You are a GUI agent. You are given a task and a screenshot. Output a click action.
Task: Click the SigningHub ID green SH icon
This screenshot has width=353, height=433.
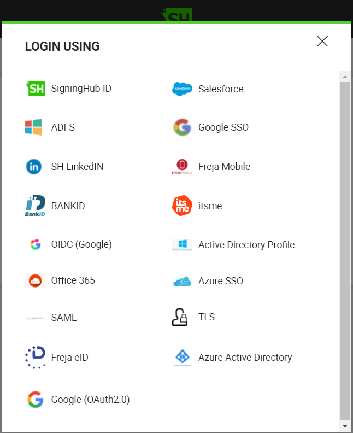[36, 89]
